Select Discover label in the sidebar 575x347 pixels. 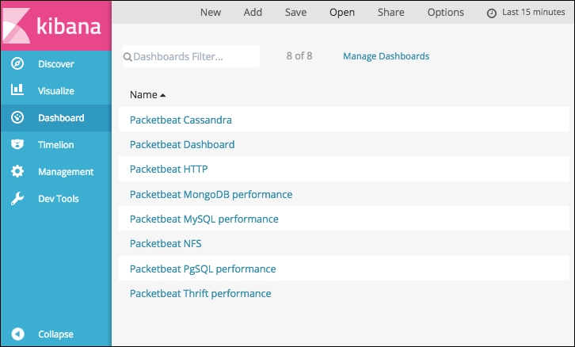(56, 64)
